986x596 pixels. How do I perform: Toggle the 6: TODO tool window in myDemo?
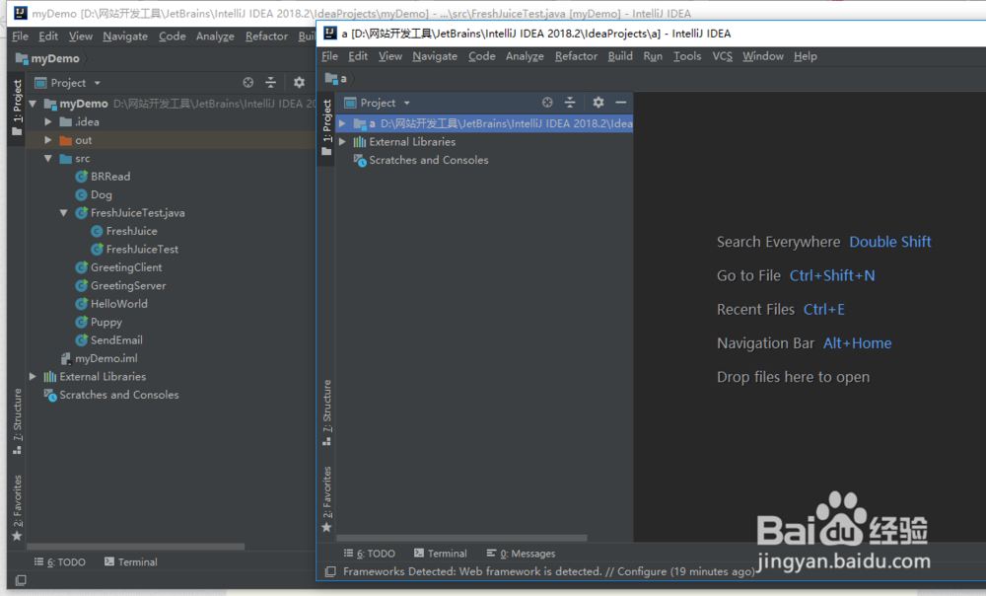60,562
